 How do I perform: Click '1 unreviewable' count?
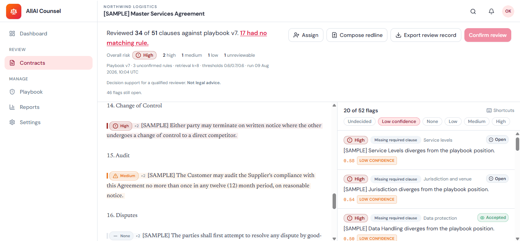[239, 55]
